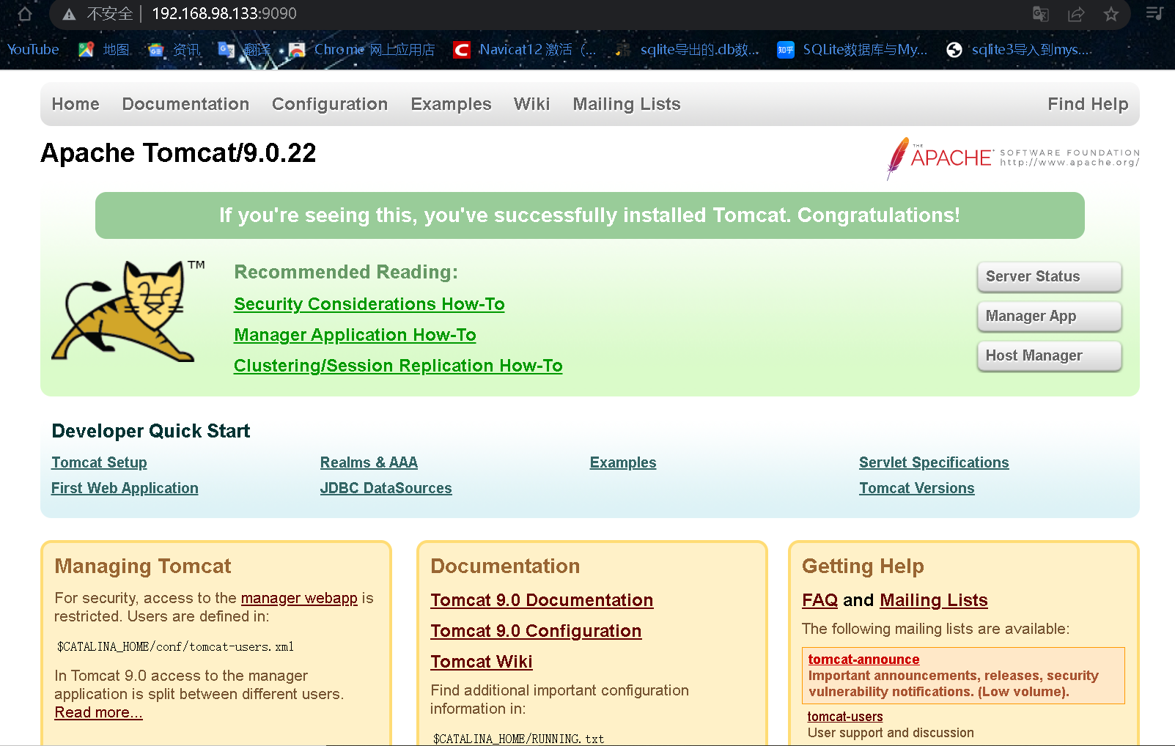Viewport: 1175px width, 746px height.
Task: Click the Developer Quick Start heading
Action: (x=151, y=432)
